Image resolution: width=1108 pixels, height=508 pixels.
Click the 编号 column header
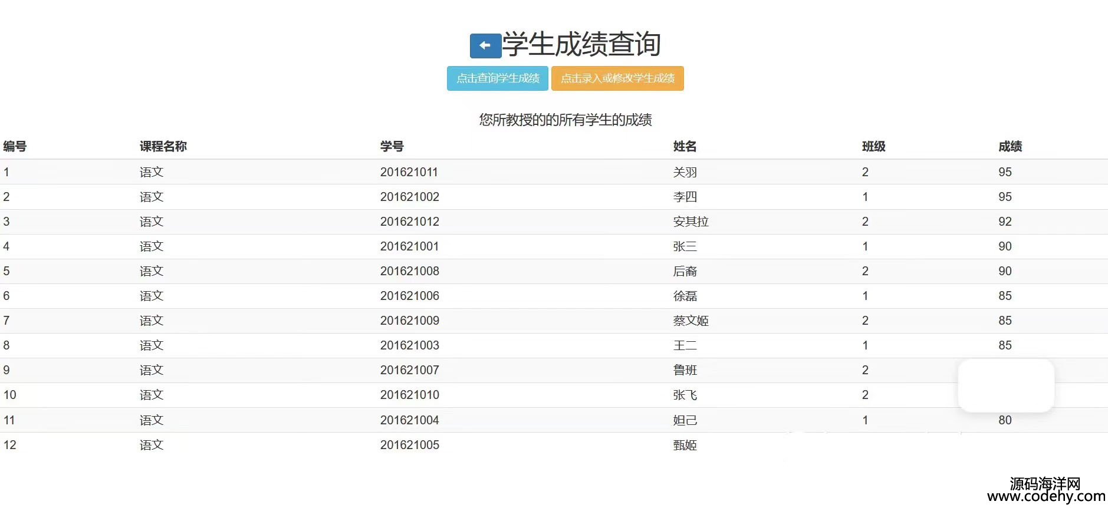coord(15,147)
